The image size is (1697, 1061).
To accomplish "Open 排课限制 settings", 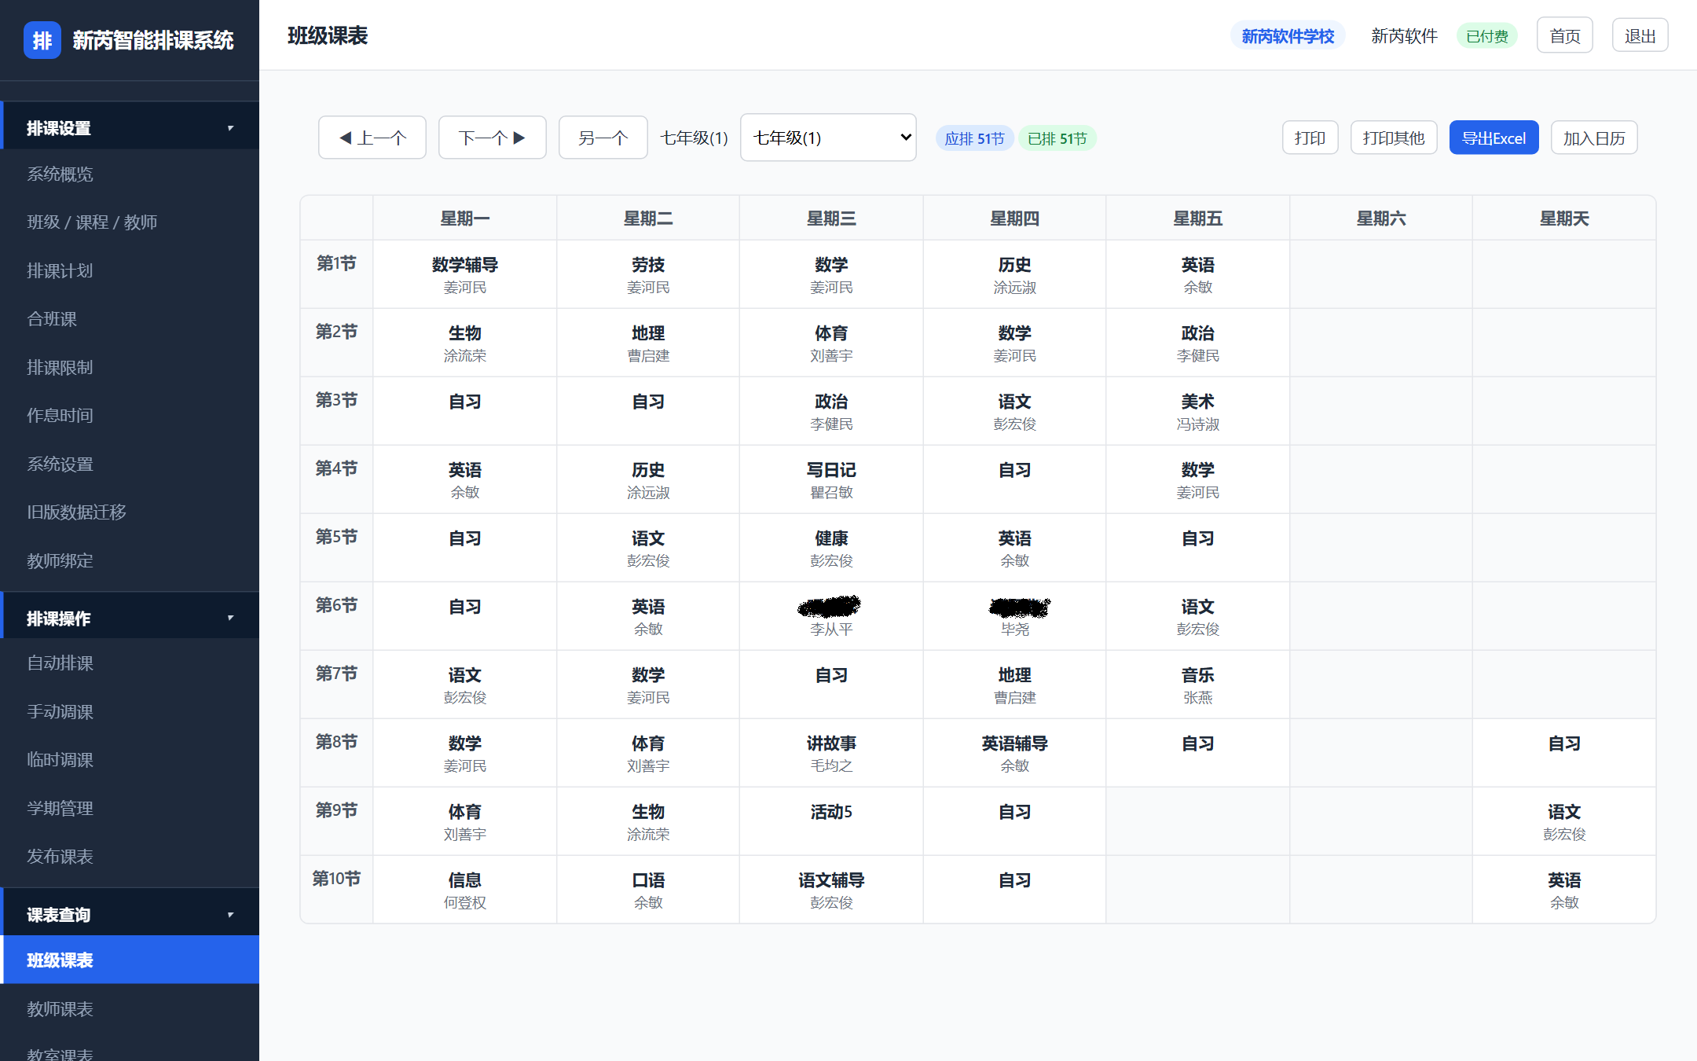I will pyautogui.click(x=130, y=367).
